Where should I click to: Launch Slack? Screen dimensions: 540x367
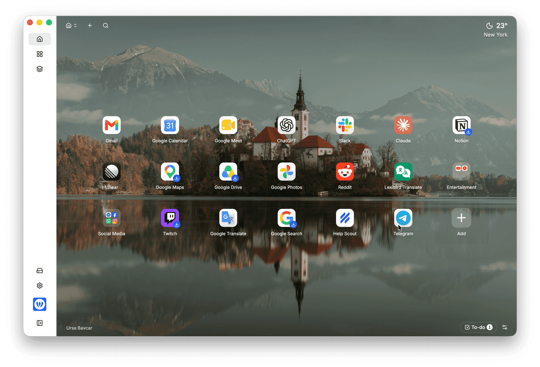click(x=345, y=125)
